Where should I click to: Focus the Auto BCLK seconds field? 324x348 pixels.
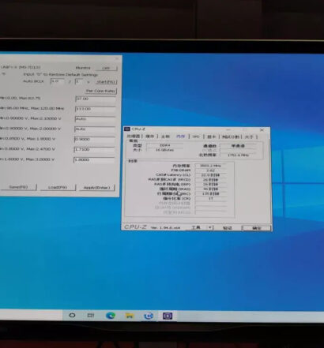pos(79,82)
